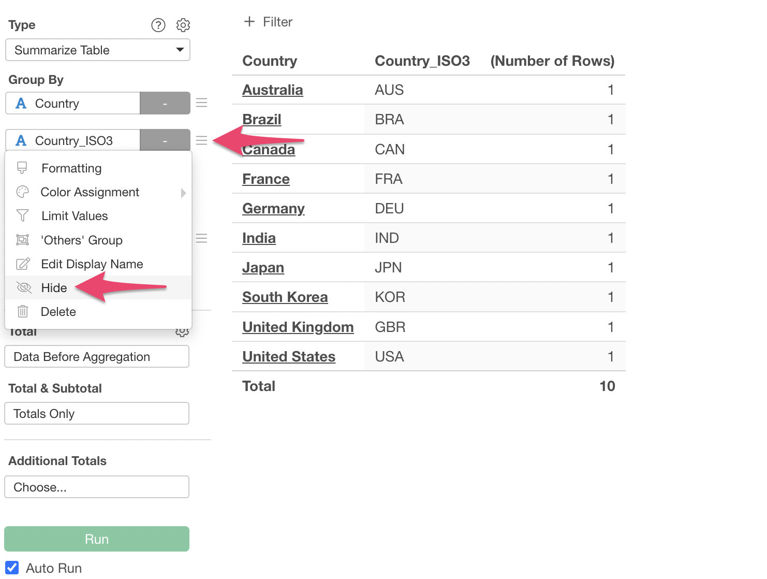Open the Additional Totals Choose dropdown
The height and width of the screenshot is (579, 767).
click(97, 487)
